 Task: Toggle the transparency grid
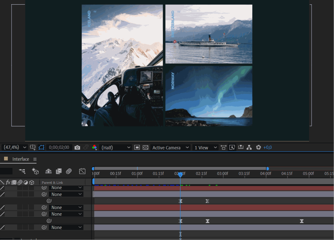[x=145, y=148]
